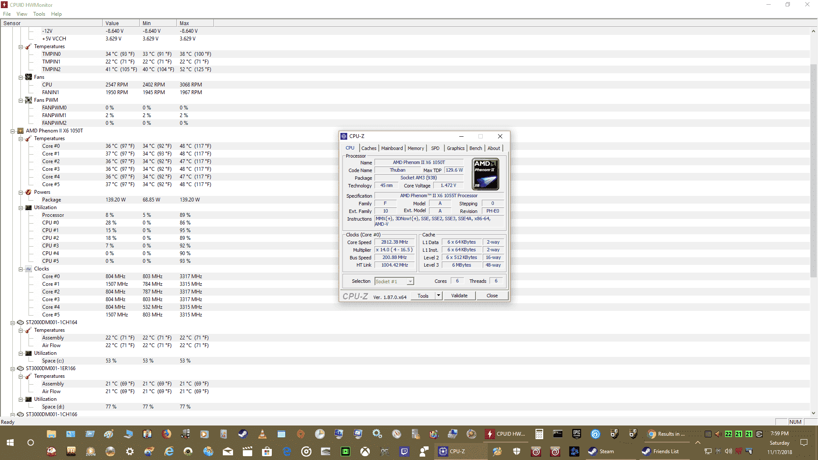Viewport: 818px width, 460px height.
Task: Click the AMD Phenom II logo in CPU-Z
Action: (x=486, y=174)
